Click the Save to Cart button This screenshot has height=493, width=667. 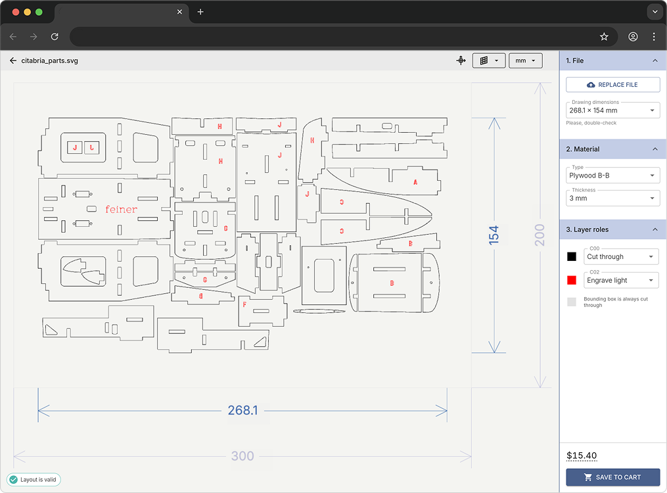(x=612, y=477)
